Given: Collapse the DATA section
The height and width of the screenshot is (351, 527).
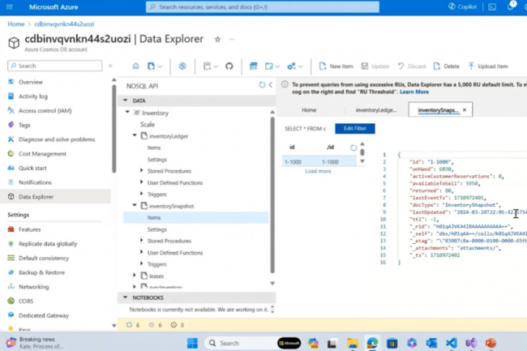Looking at the screenshot, I should (126, 101).
